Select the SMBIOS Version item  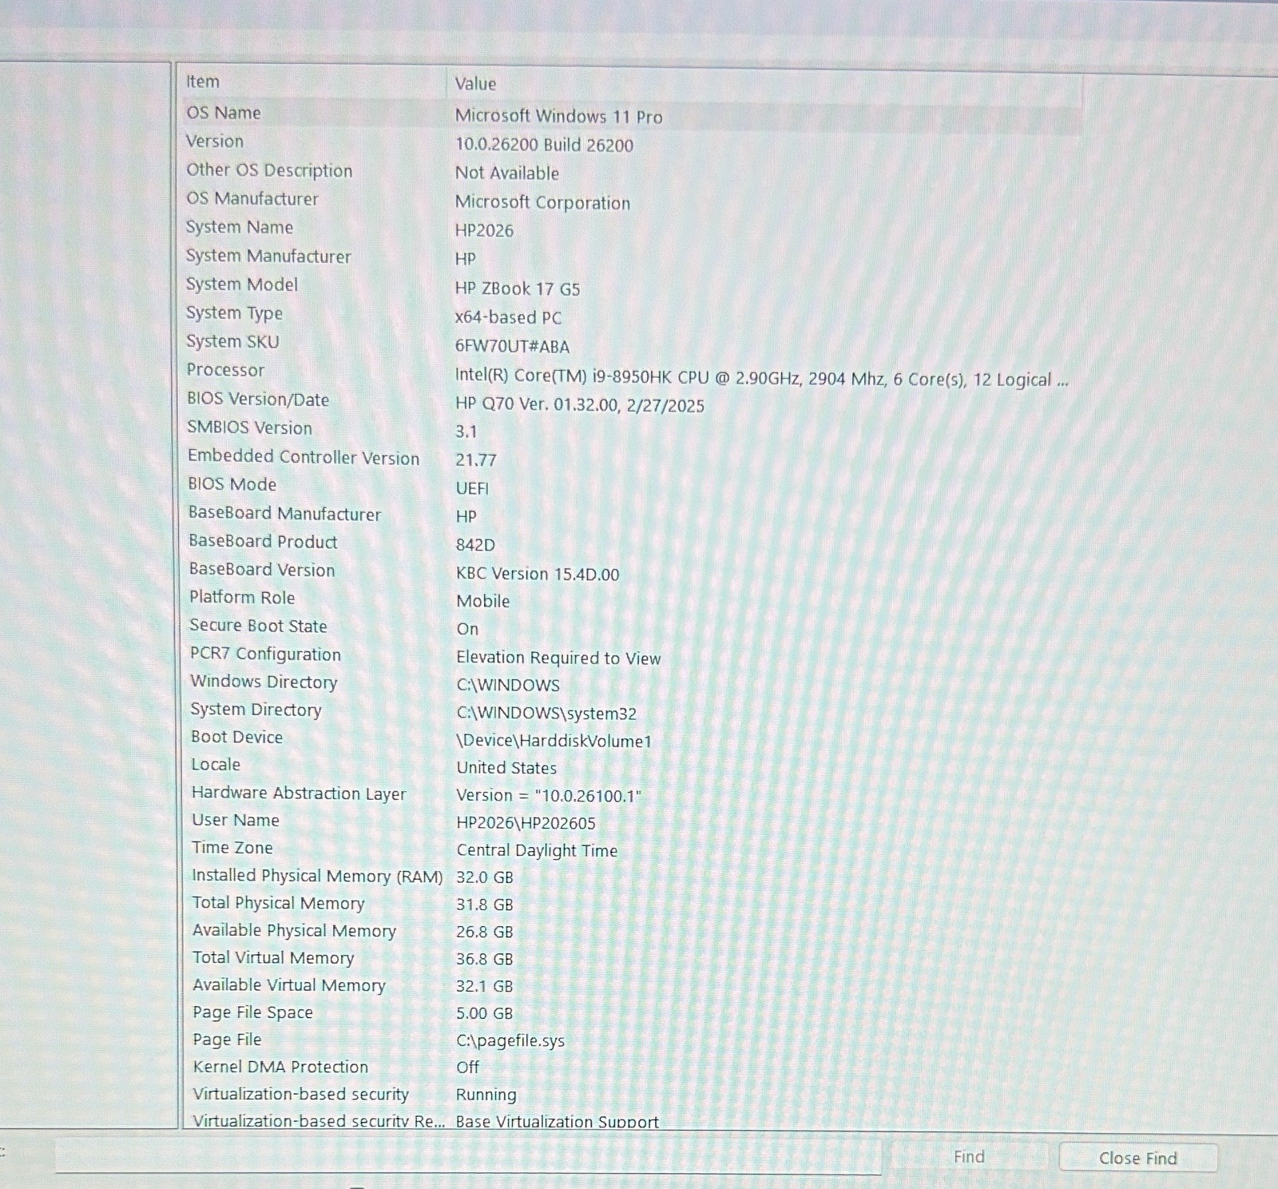pyautogui.click(x=249, y=427)
